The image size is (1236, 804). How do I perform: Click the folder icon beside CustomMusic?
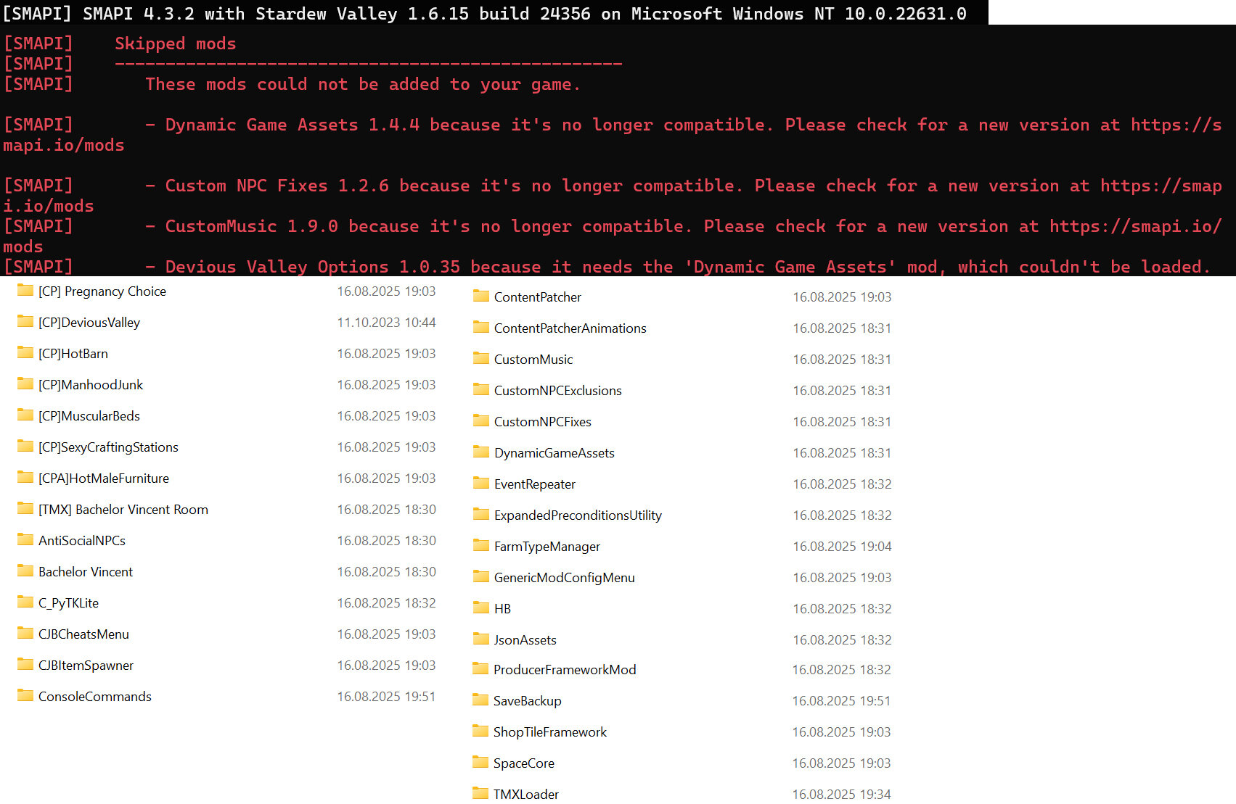click(x=480, y=359)
